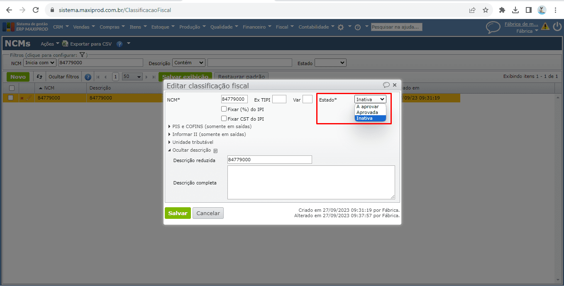Expand PIS e COFINS section
The width and height of the screenshot is (564, 286).
(210, 126)
